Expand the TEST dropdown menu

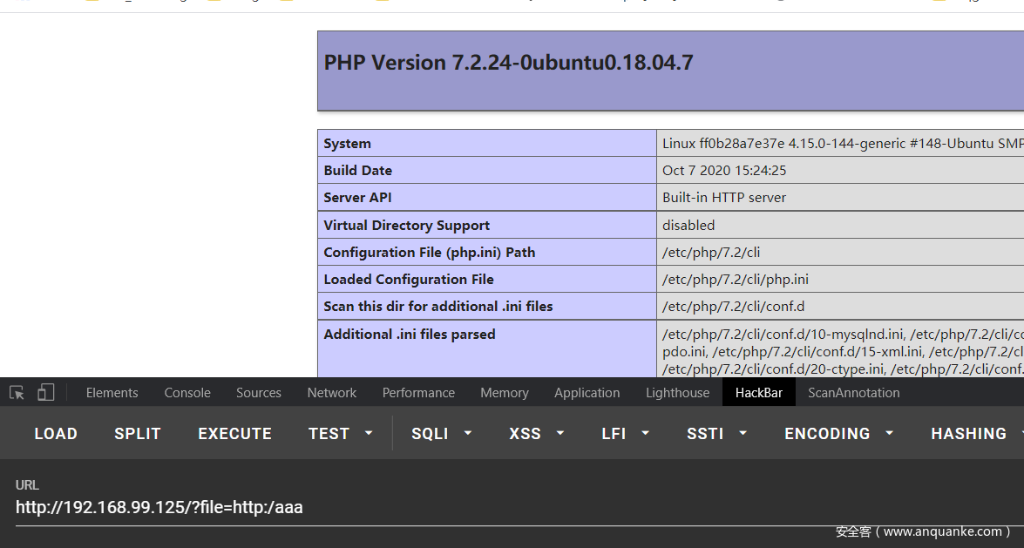pyautogui.click(x=341, y=434)
